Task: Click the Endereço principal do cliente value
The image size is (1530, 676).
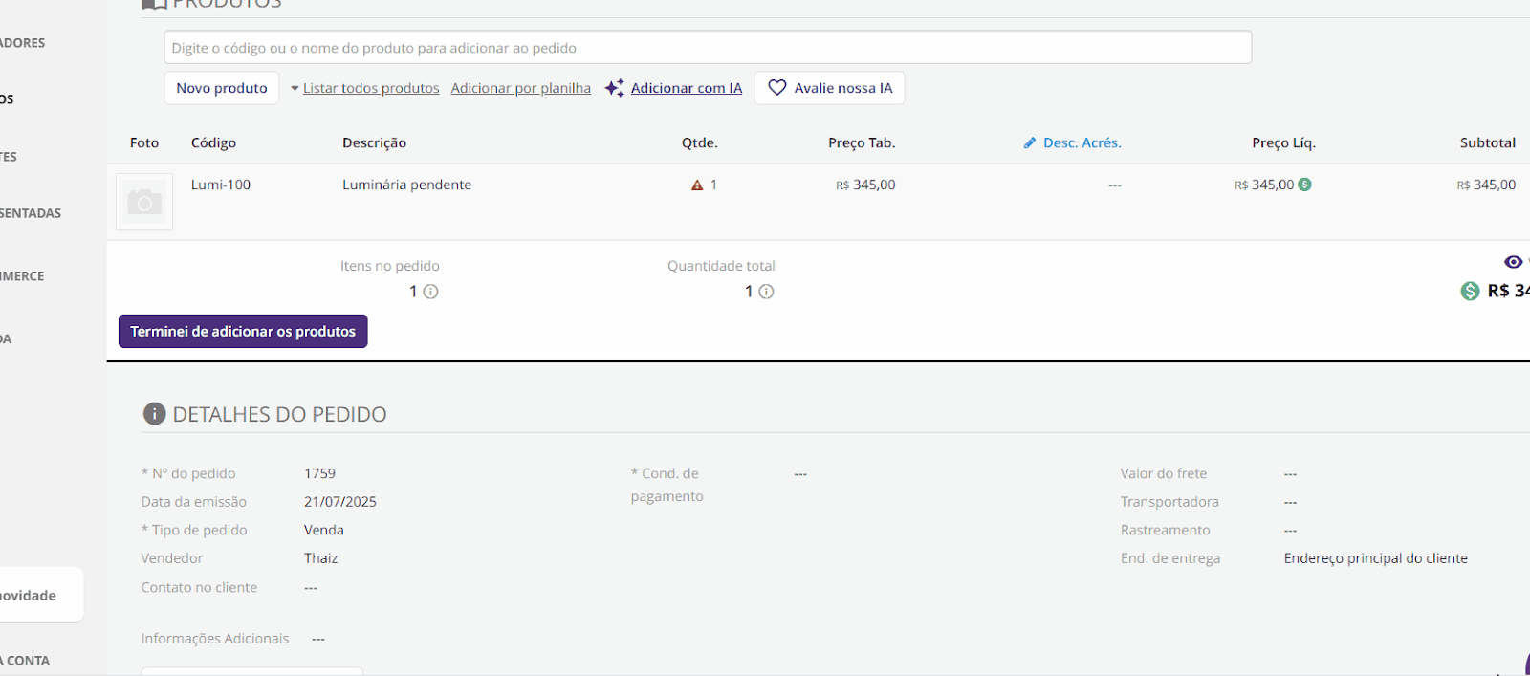Action: [x=1375, y=558]
